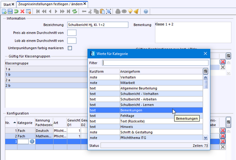Go to next record arrow icon

pos(56,11)
